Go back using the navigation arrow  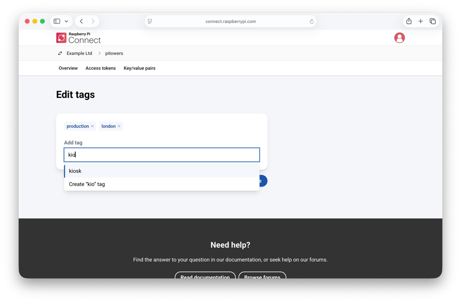(81, 21)
